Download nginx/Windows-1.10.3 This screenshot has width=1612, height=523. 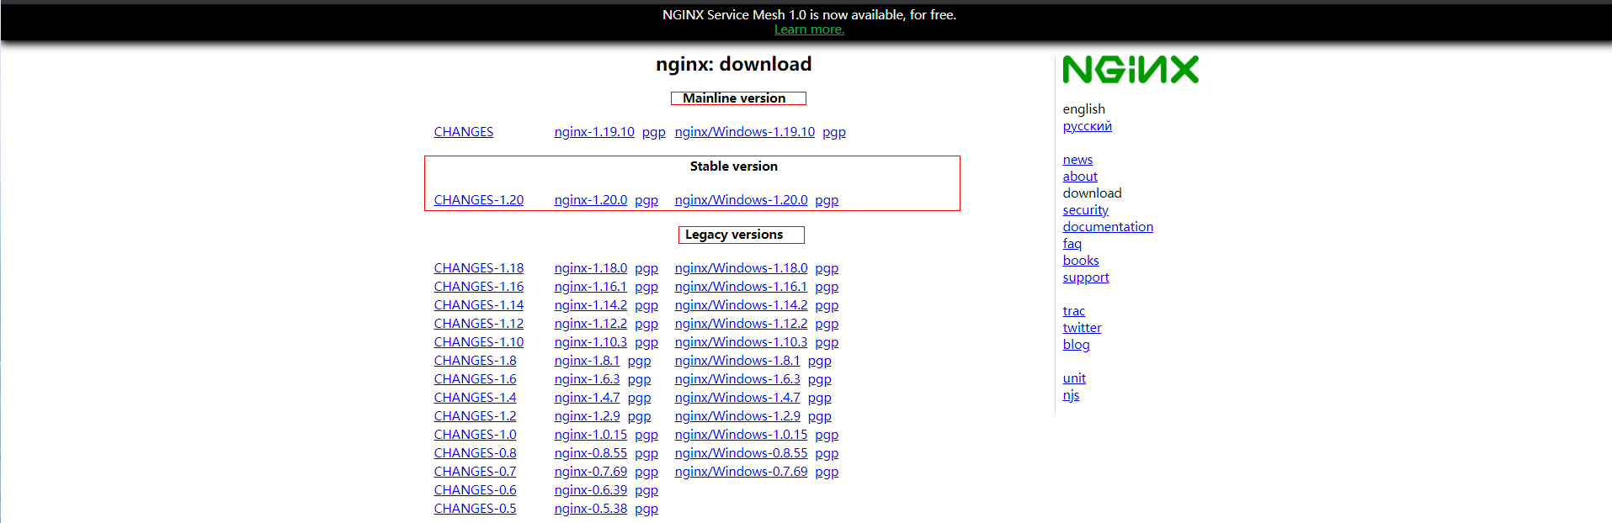pos(741,342)
